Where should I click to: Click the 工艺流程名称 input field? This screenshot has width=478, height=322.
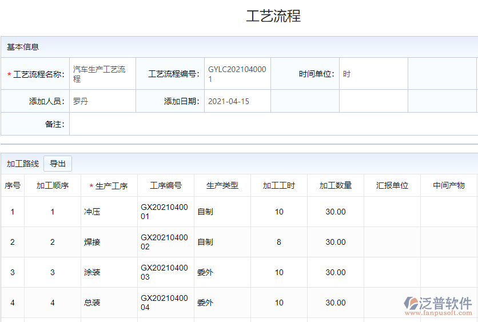[102, 74]
